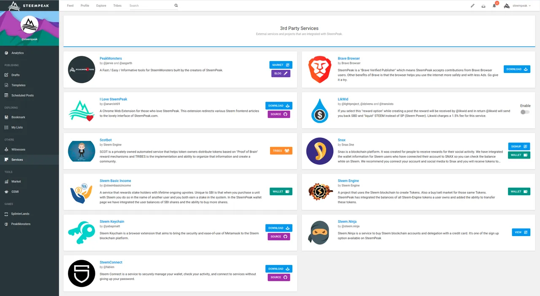Image resolution: width=540 pixels, height=296 pixels.
Task: Open the compose post pencil icon
Action: tap(472, 6)
